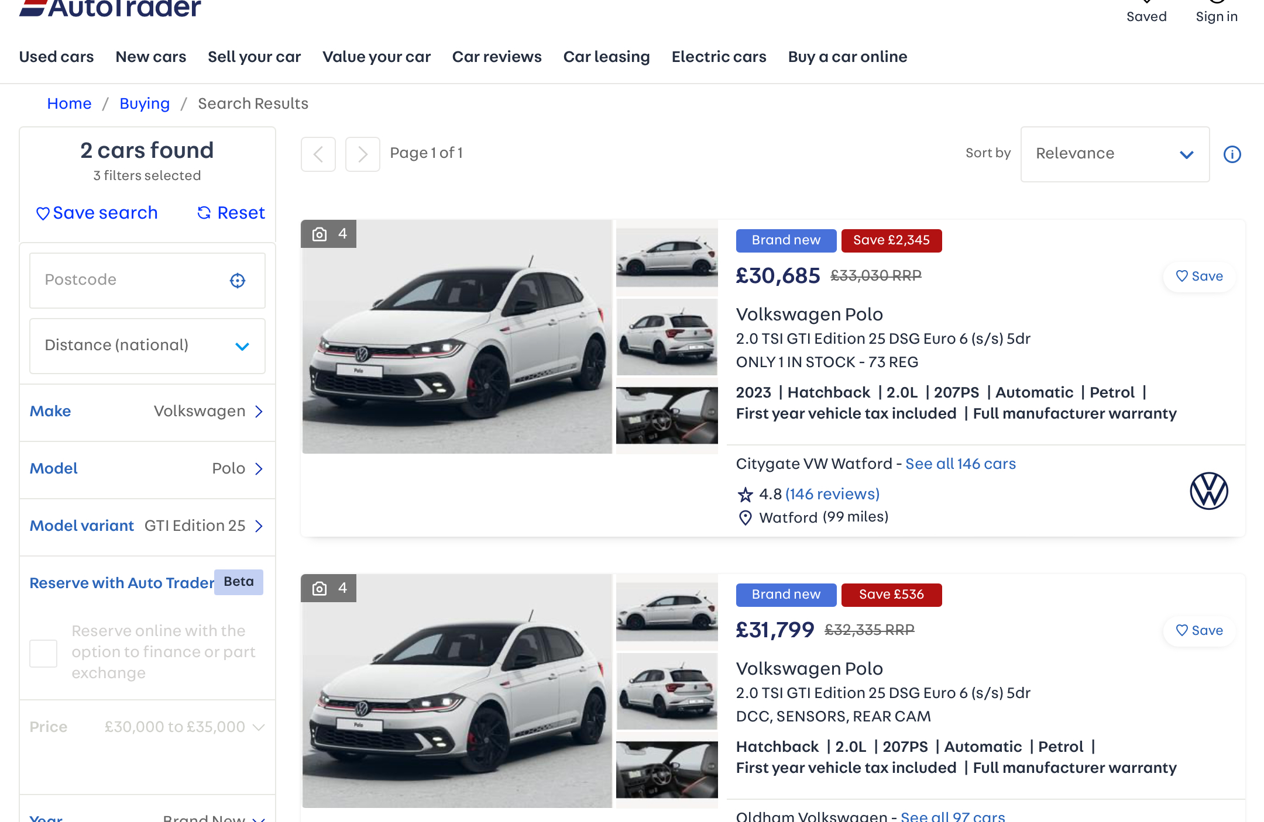Open the Volkswagen Polo title priced £30,685
Screen dimensions: 1264x822
tap(809, 315)
